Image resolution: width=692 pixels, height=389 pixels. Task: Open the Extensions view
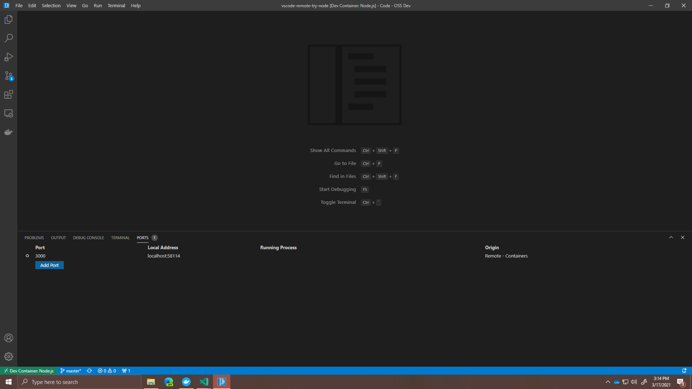pos(8,94)
